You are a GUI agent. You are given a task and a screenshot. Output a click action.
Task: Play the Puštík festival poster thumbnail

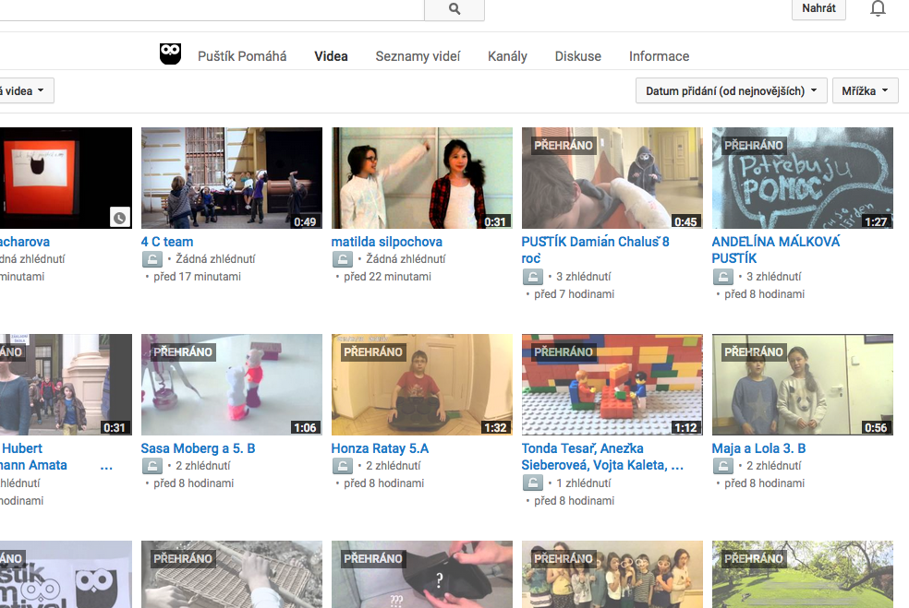(67, 575)
